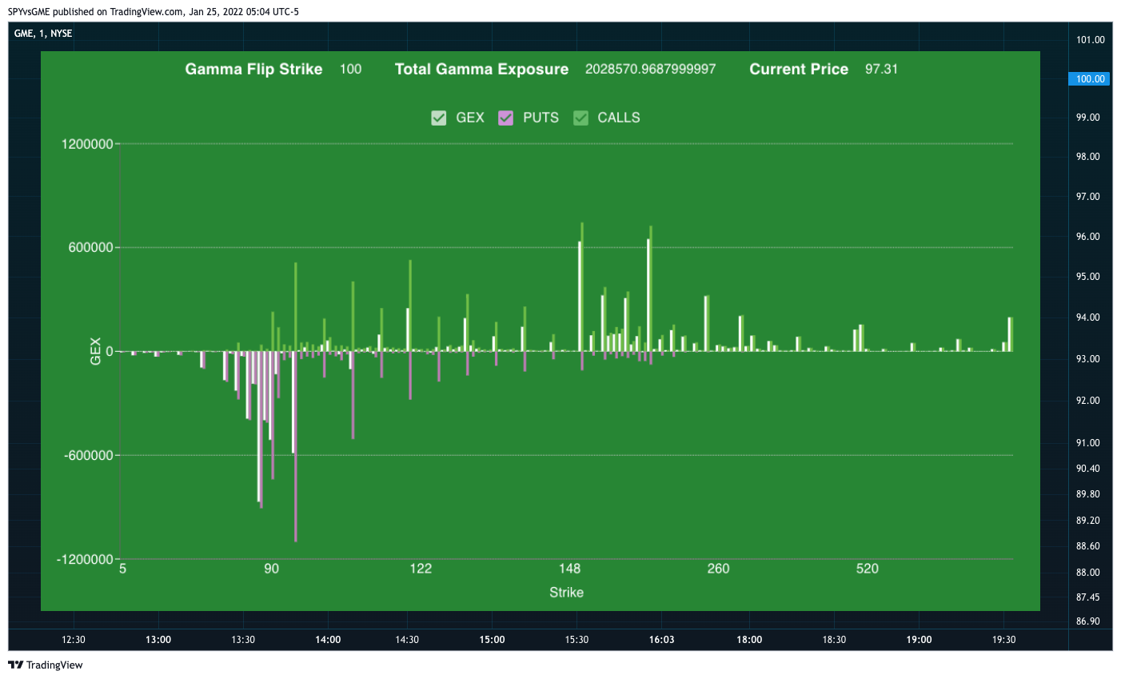Click the highlighted 100.00 price label
Screen dimensions: 1121x679
1089,78
